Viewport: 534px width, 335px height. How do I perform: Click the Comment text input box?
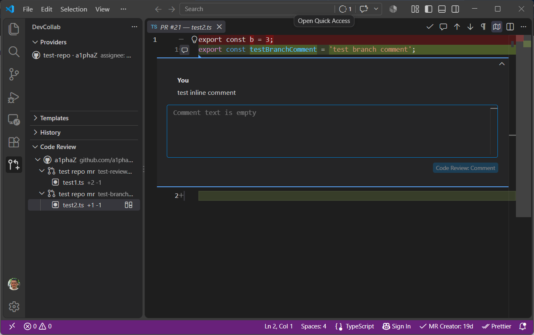coord(332,131)
